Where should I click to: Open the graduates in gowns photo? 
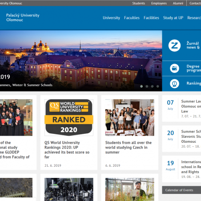point(16,117)
